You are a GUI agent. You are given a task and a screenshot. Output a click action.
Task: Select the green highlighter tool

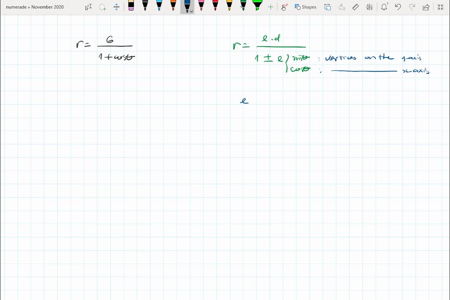click(257, 7)
